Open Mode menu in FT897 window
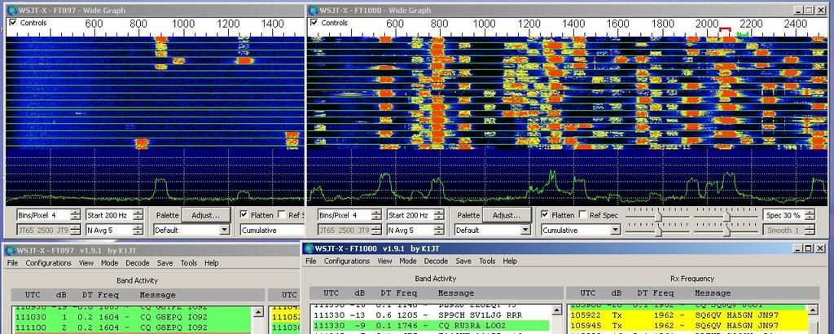The height and width of the screenshot is (334, 834). tap(110, 263)
